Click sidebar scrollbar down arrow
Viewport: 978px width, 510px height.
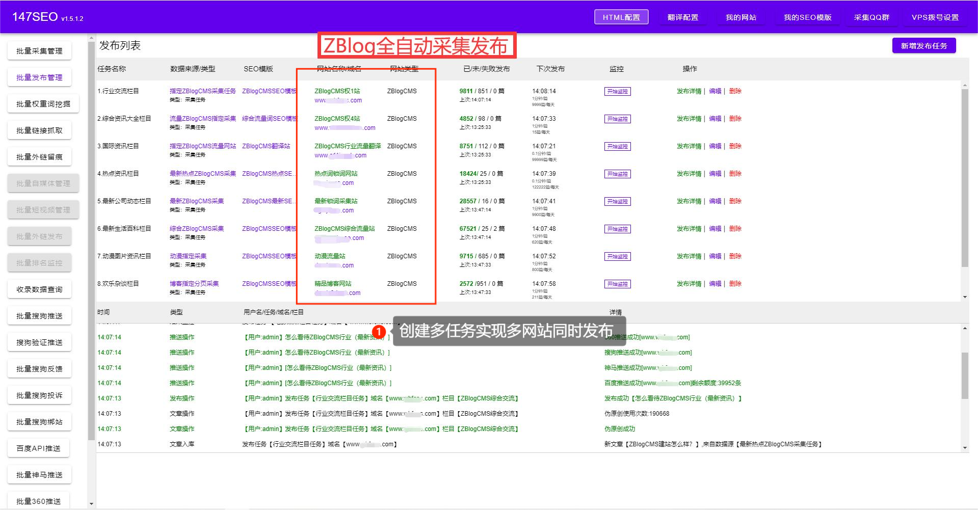(x=91, y=504)
